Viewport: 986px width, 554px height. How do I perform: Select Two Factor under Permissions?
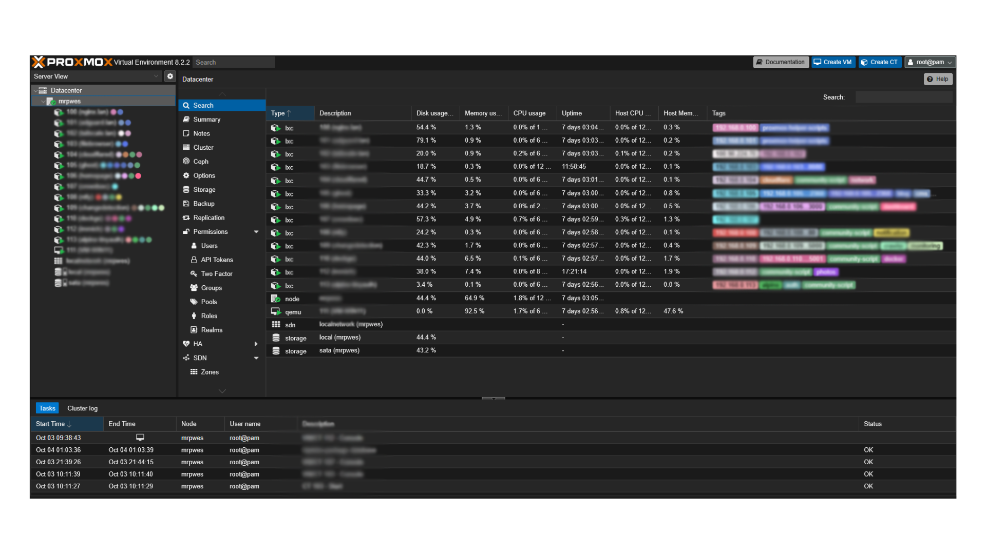click(x=216, y=274)
